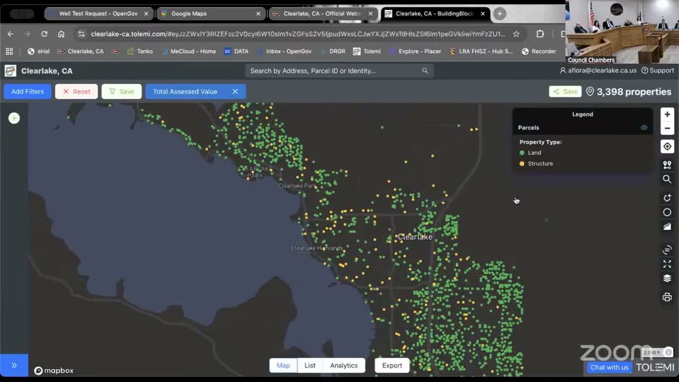Switch to the List view tab
The width and height of the screenshot is (679, 382).
click(x=310, y=365)
